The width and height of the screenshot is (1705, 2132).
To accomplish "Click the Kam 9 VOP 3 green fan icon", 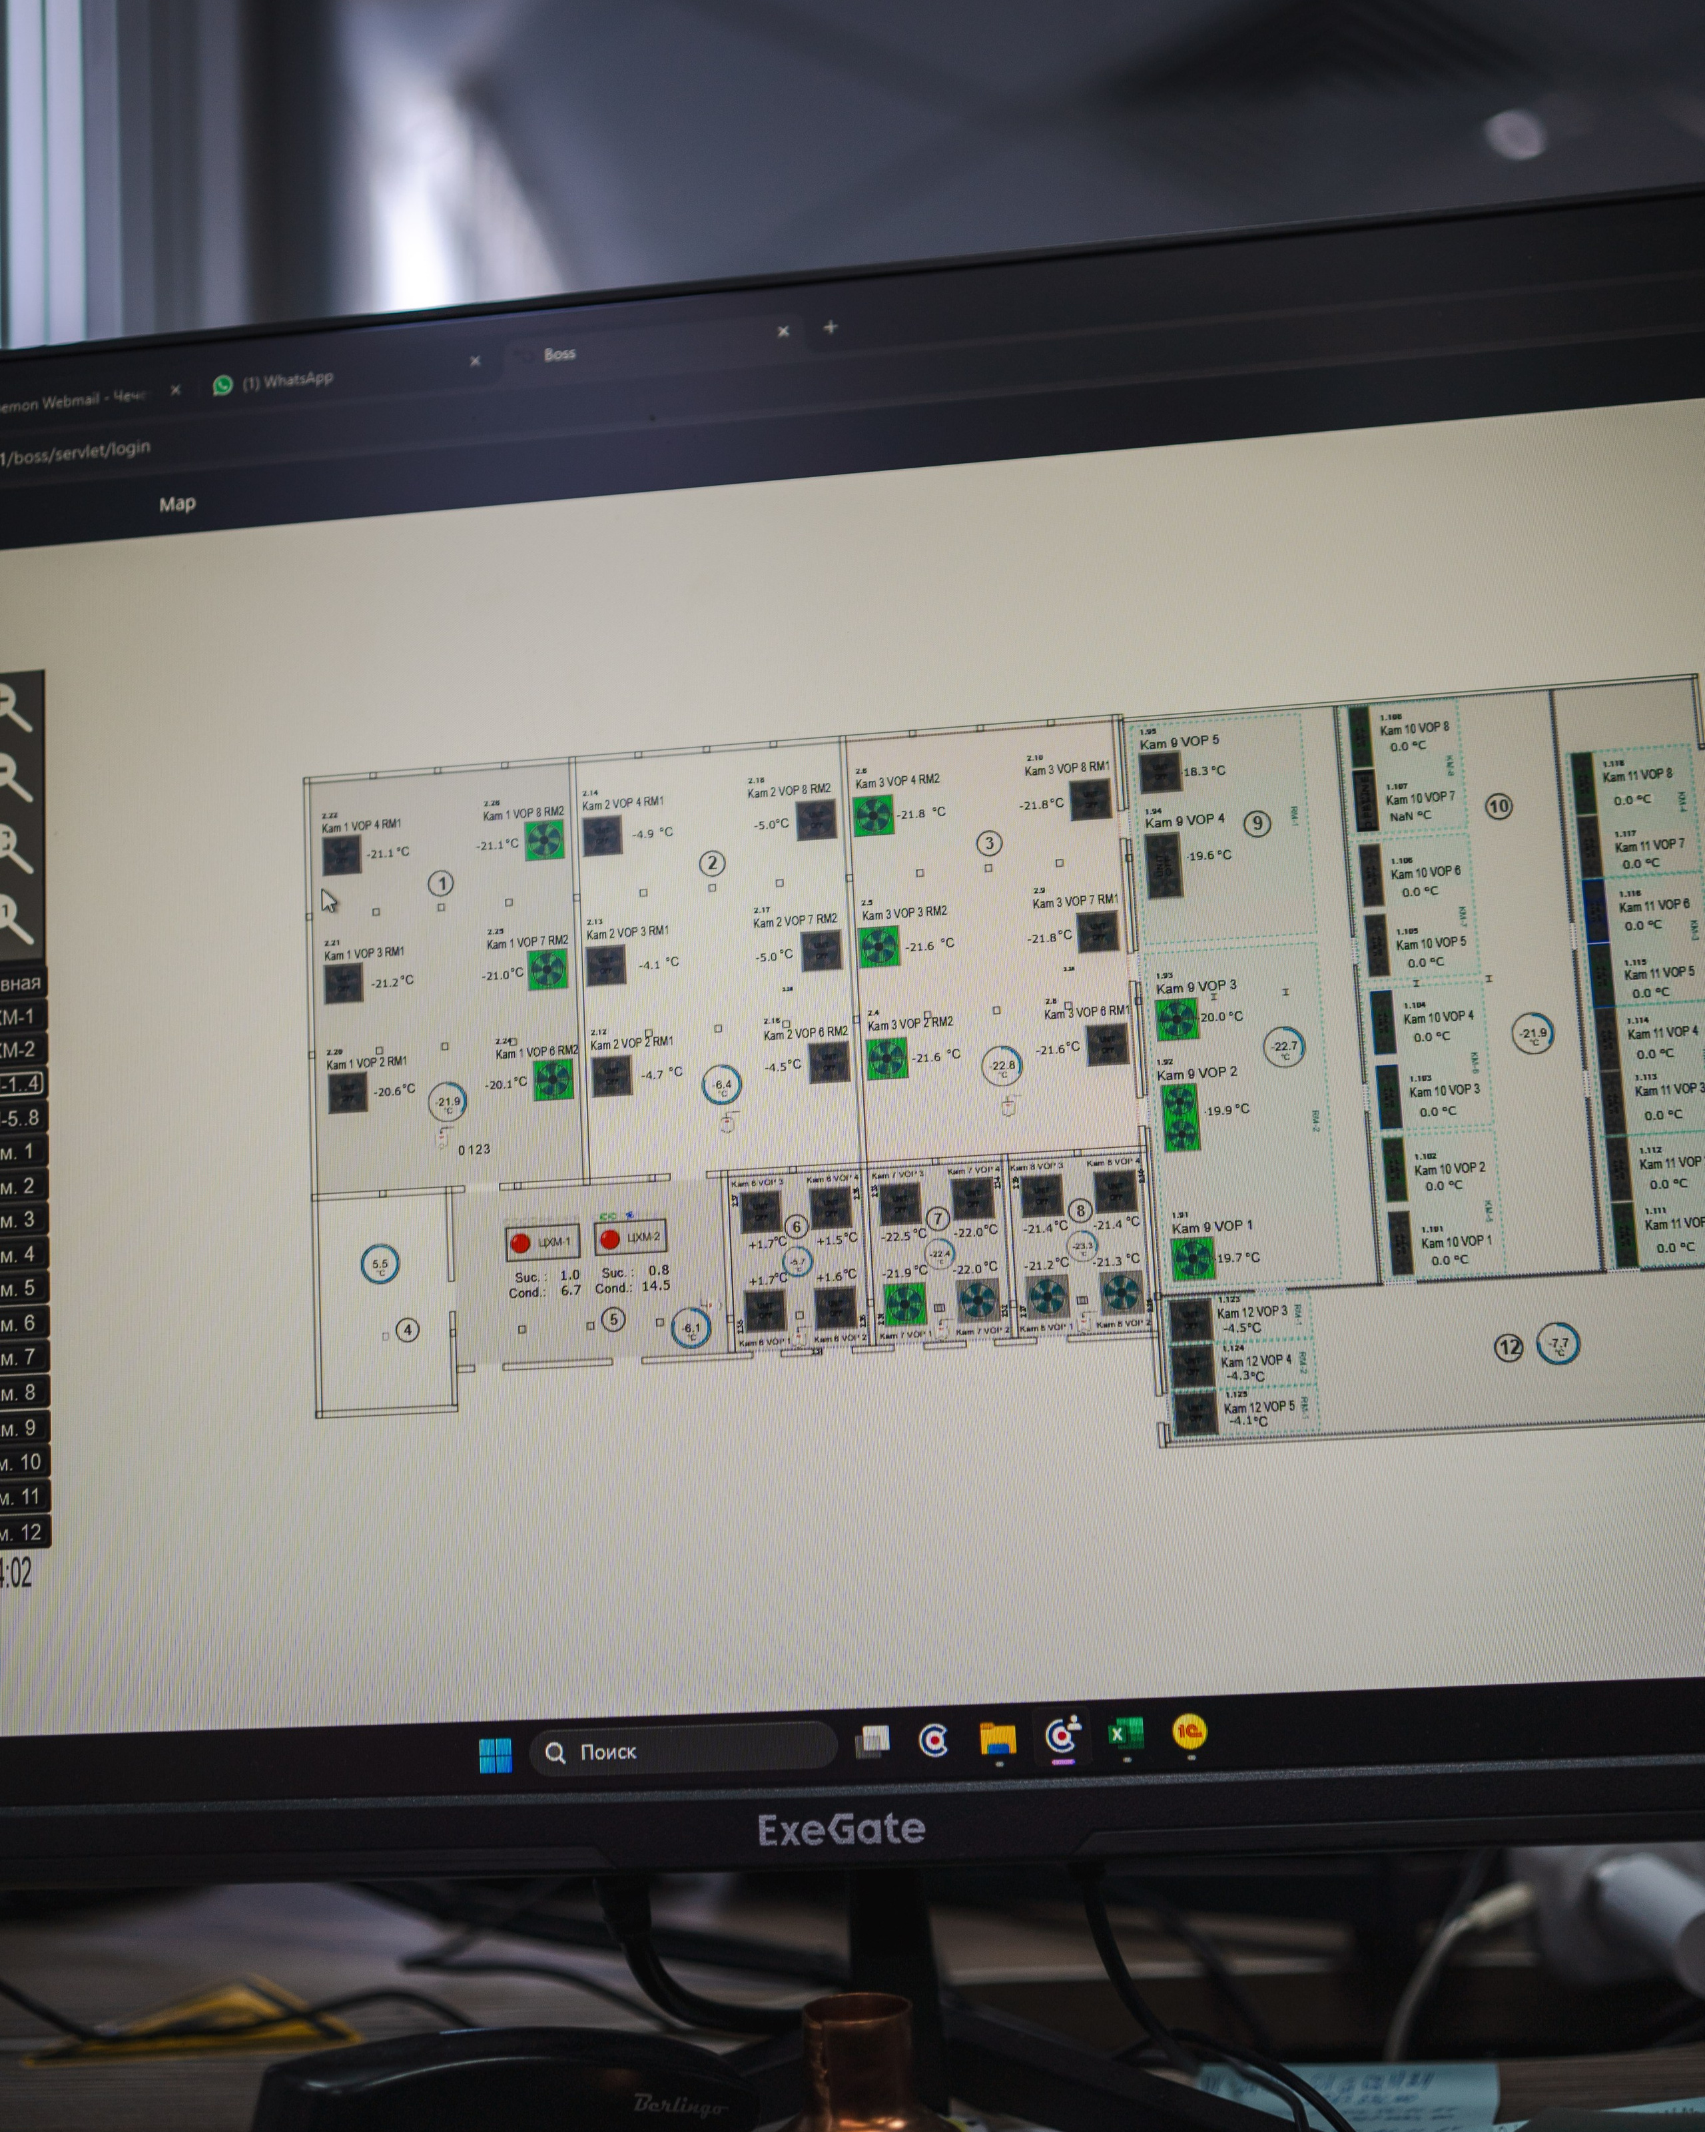I will tap(1178, 1019).
